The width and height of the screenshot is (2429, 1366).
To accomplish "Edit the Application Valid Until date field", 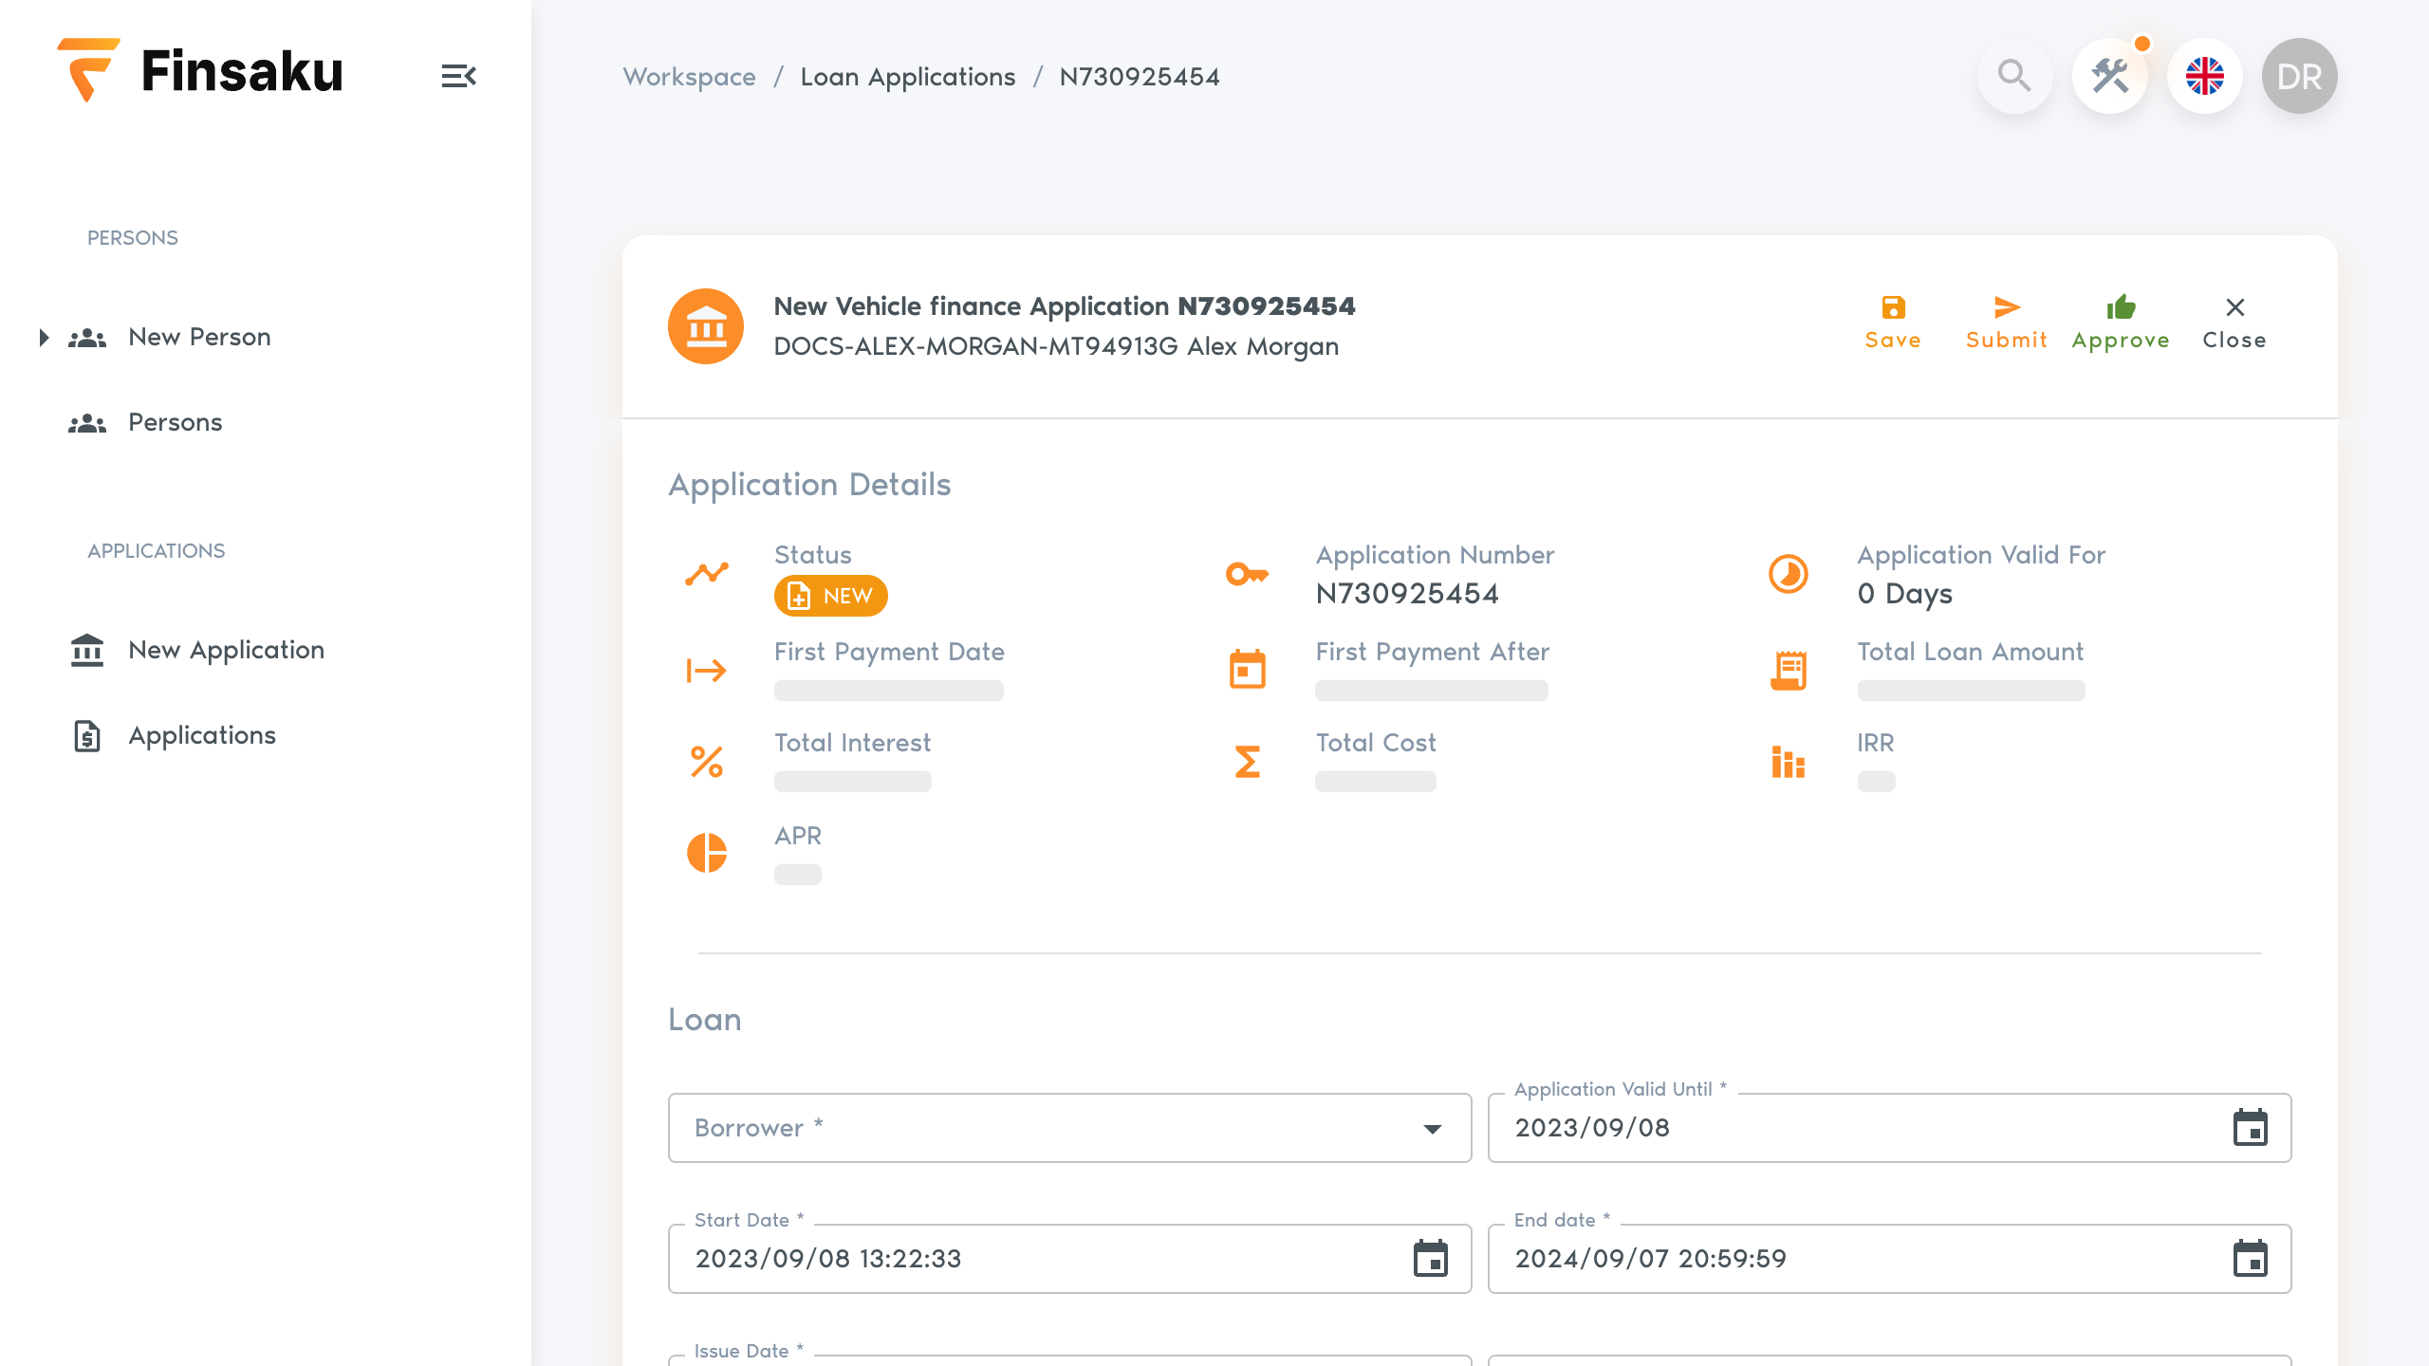I will click(x=1889, y=1128).
